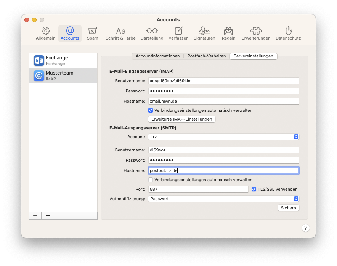Open the Allgemein preferences pane
Viewport: 337px width, 266px height.
click(45, 33)
